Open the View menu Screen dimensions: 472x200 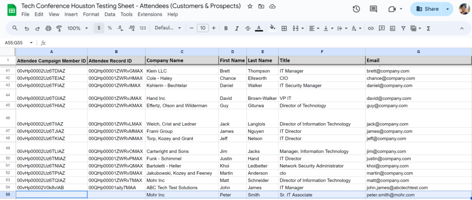click(54, 14)
